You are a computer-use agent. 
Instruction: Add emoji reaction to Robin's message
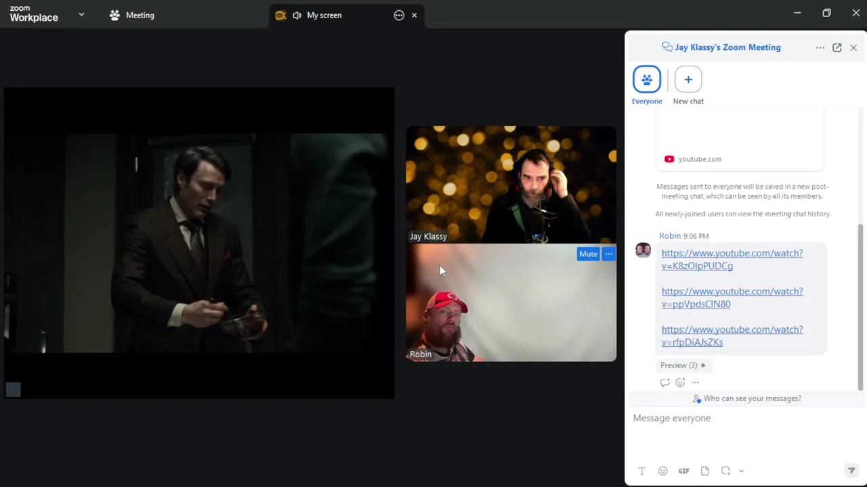point(680,383)
